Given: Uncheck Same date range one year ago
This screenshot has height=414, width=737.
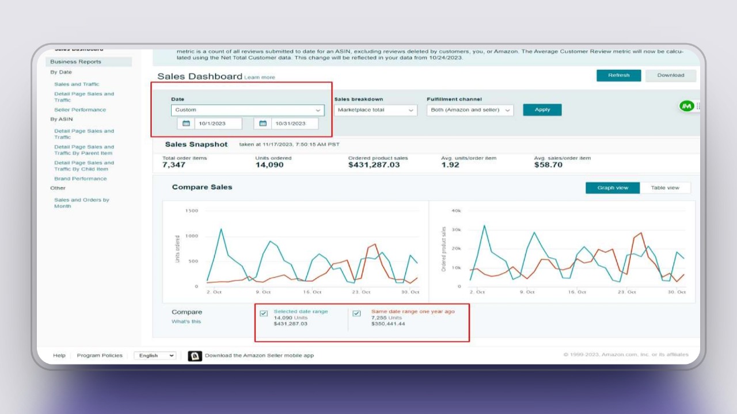Looking at the screenshot, I should tap(357, 313).
